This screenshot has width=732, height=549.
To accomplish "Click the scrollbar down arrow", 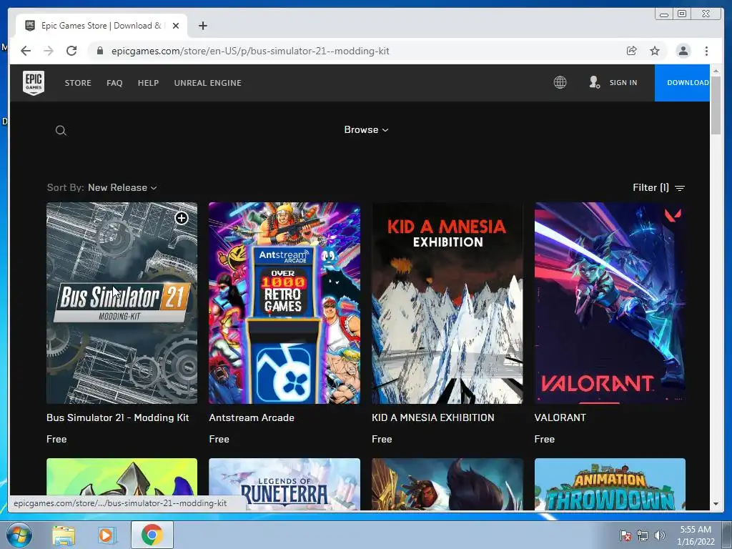I will [716, 504].
